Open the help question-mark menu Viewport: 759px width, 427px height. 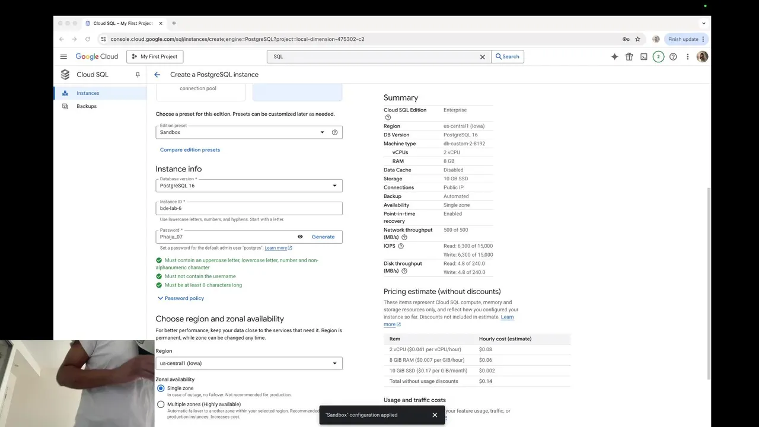673,57
